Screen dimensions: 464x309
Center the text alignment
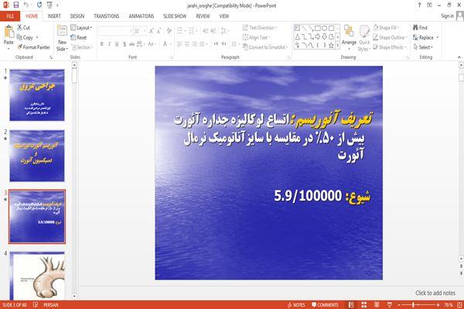click(x=187, y=44)
